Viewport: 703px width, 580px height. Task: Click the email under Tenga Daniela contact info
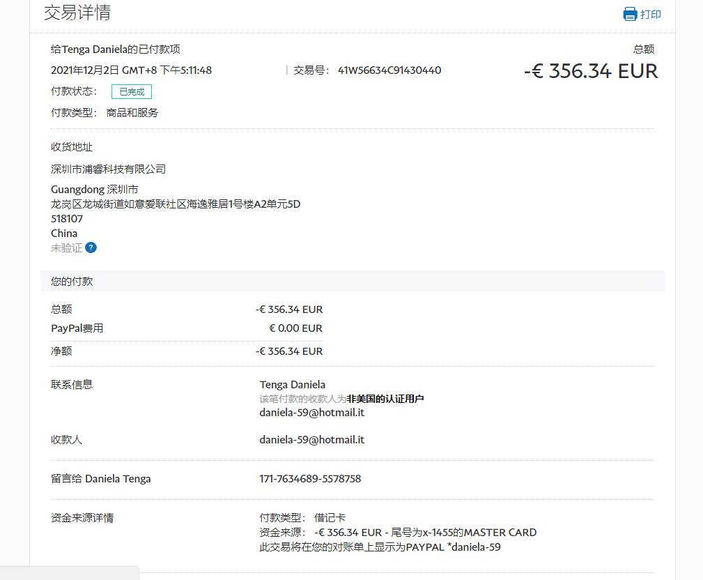click(311, 412)
